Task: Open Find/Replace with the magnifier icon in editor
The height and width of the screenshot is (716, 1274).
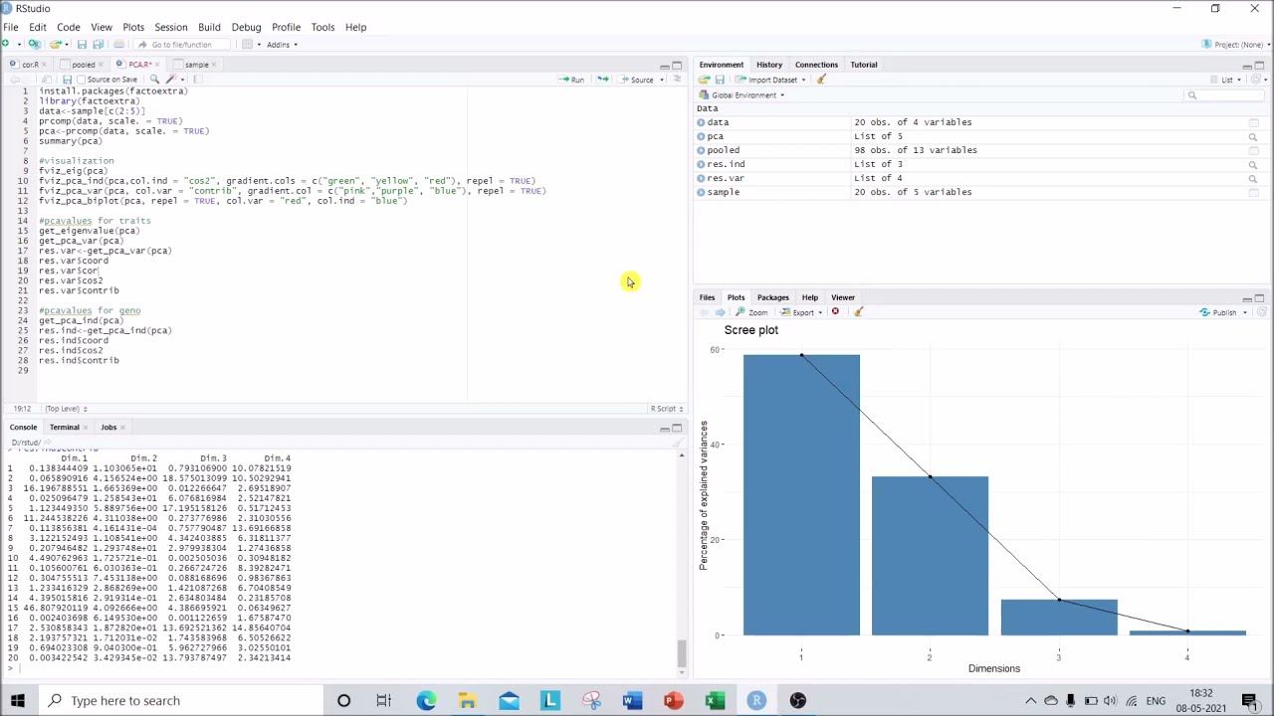Action: pos(154,80)
